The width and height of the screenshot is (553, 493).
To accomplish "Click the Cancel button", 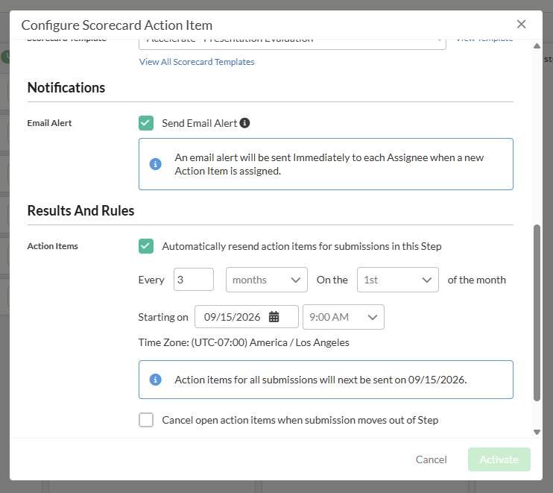I will click(x=431, y=459).
